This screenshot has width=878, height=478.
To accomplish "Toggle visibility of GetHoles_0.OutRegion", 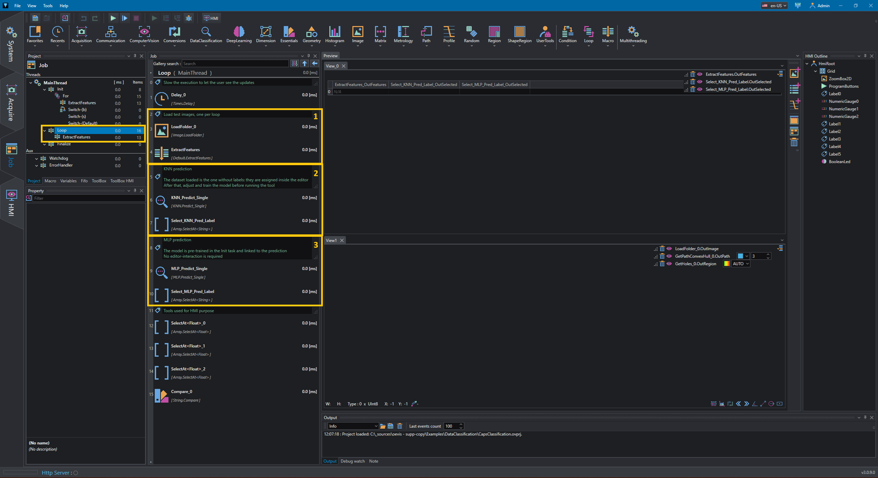I will point(669,264).
